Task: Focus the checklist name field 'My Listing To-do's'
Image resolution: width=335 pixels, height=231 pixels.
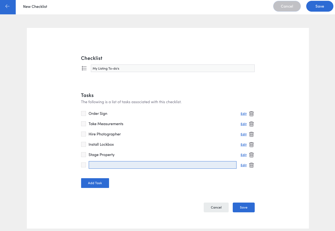Action: [173, 68]
